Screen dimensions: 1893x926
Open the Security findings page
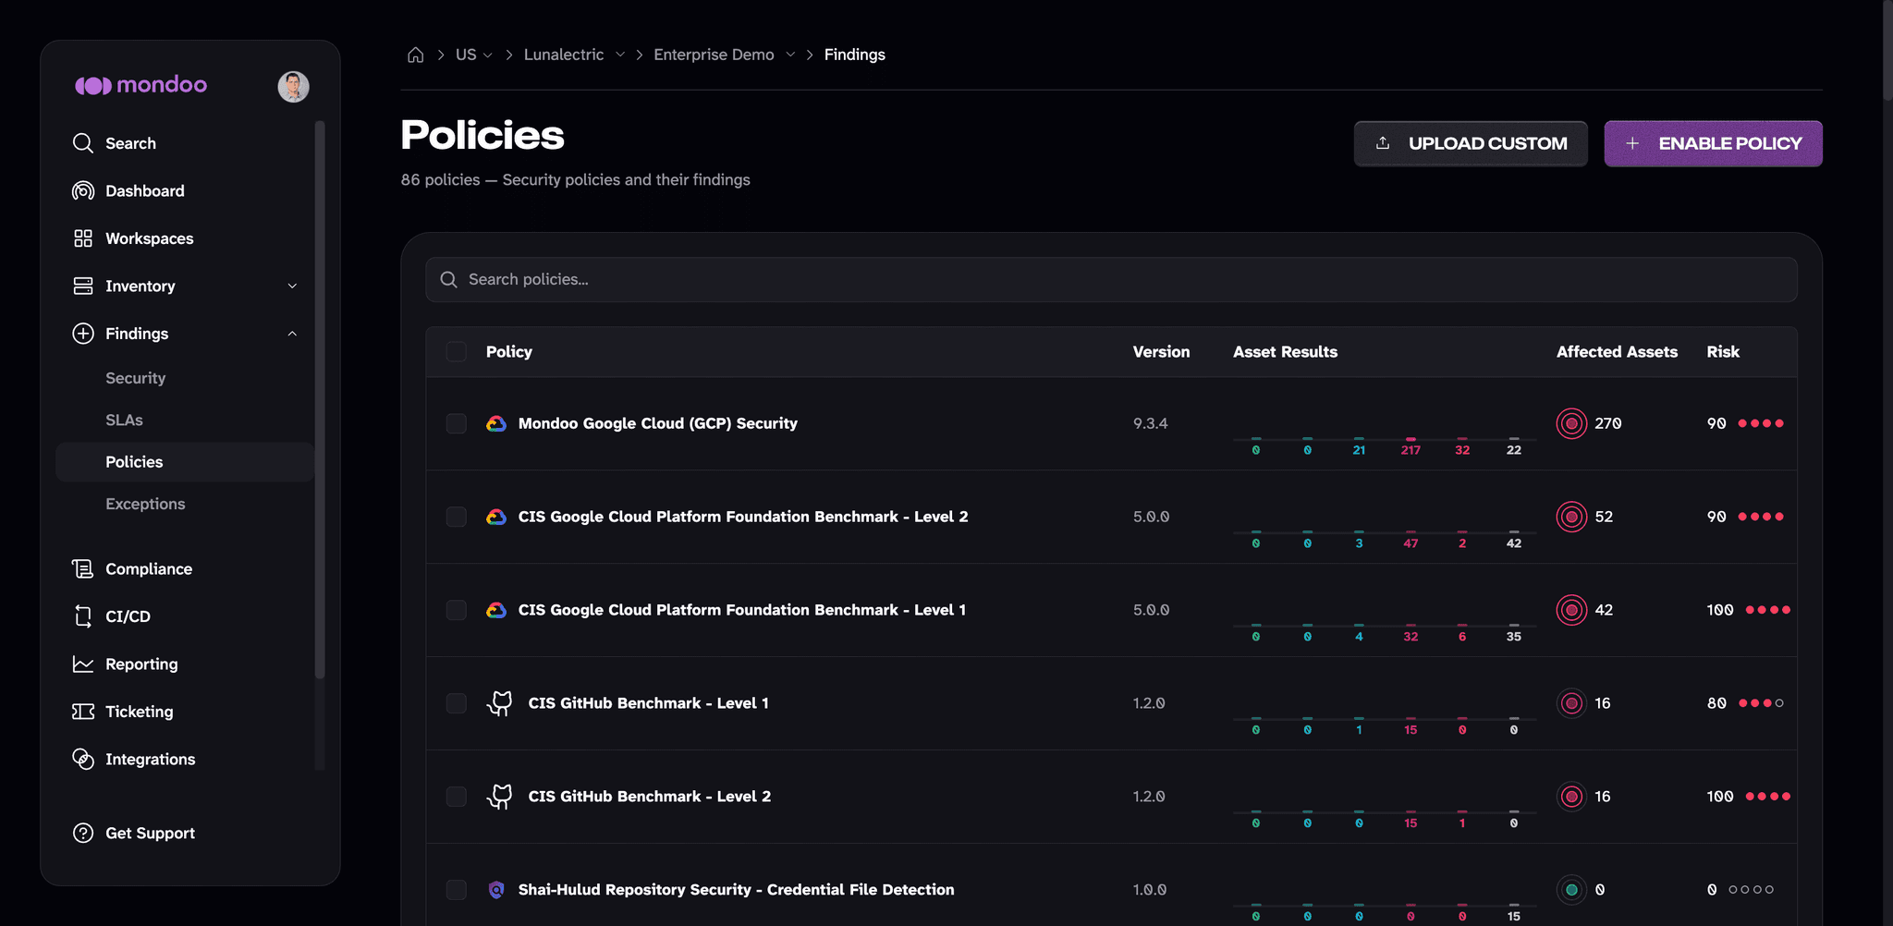pyautogui.click(x=135, y=378)
